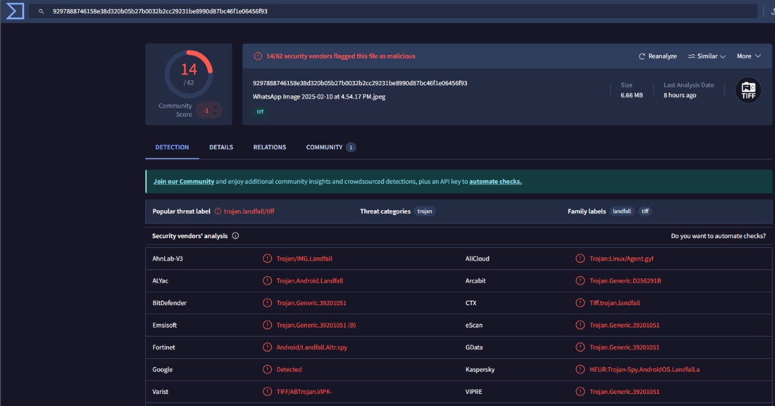The width and height of the screenshot is (775, 406).
Task: Click the Popular threat label warning icon
Action: (218, 211)
